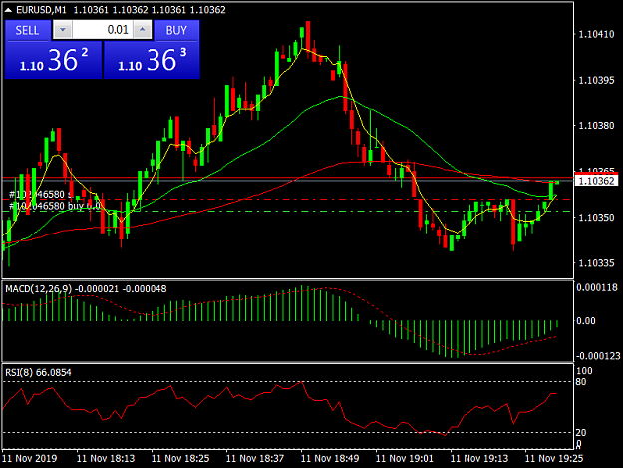The width and height of the screenshot is (623, 468).
Task: Click the 1.10350 price scale label
Action: pos(596,218)
